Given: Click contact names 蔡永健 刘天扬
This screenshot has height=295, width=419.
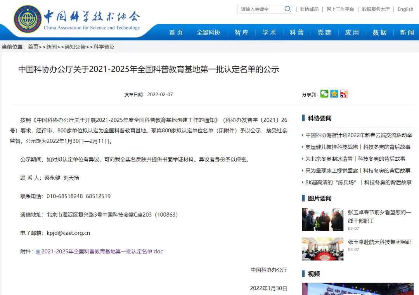Looking at the screenshot, I should 62,178.
